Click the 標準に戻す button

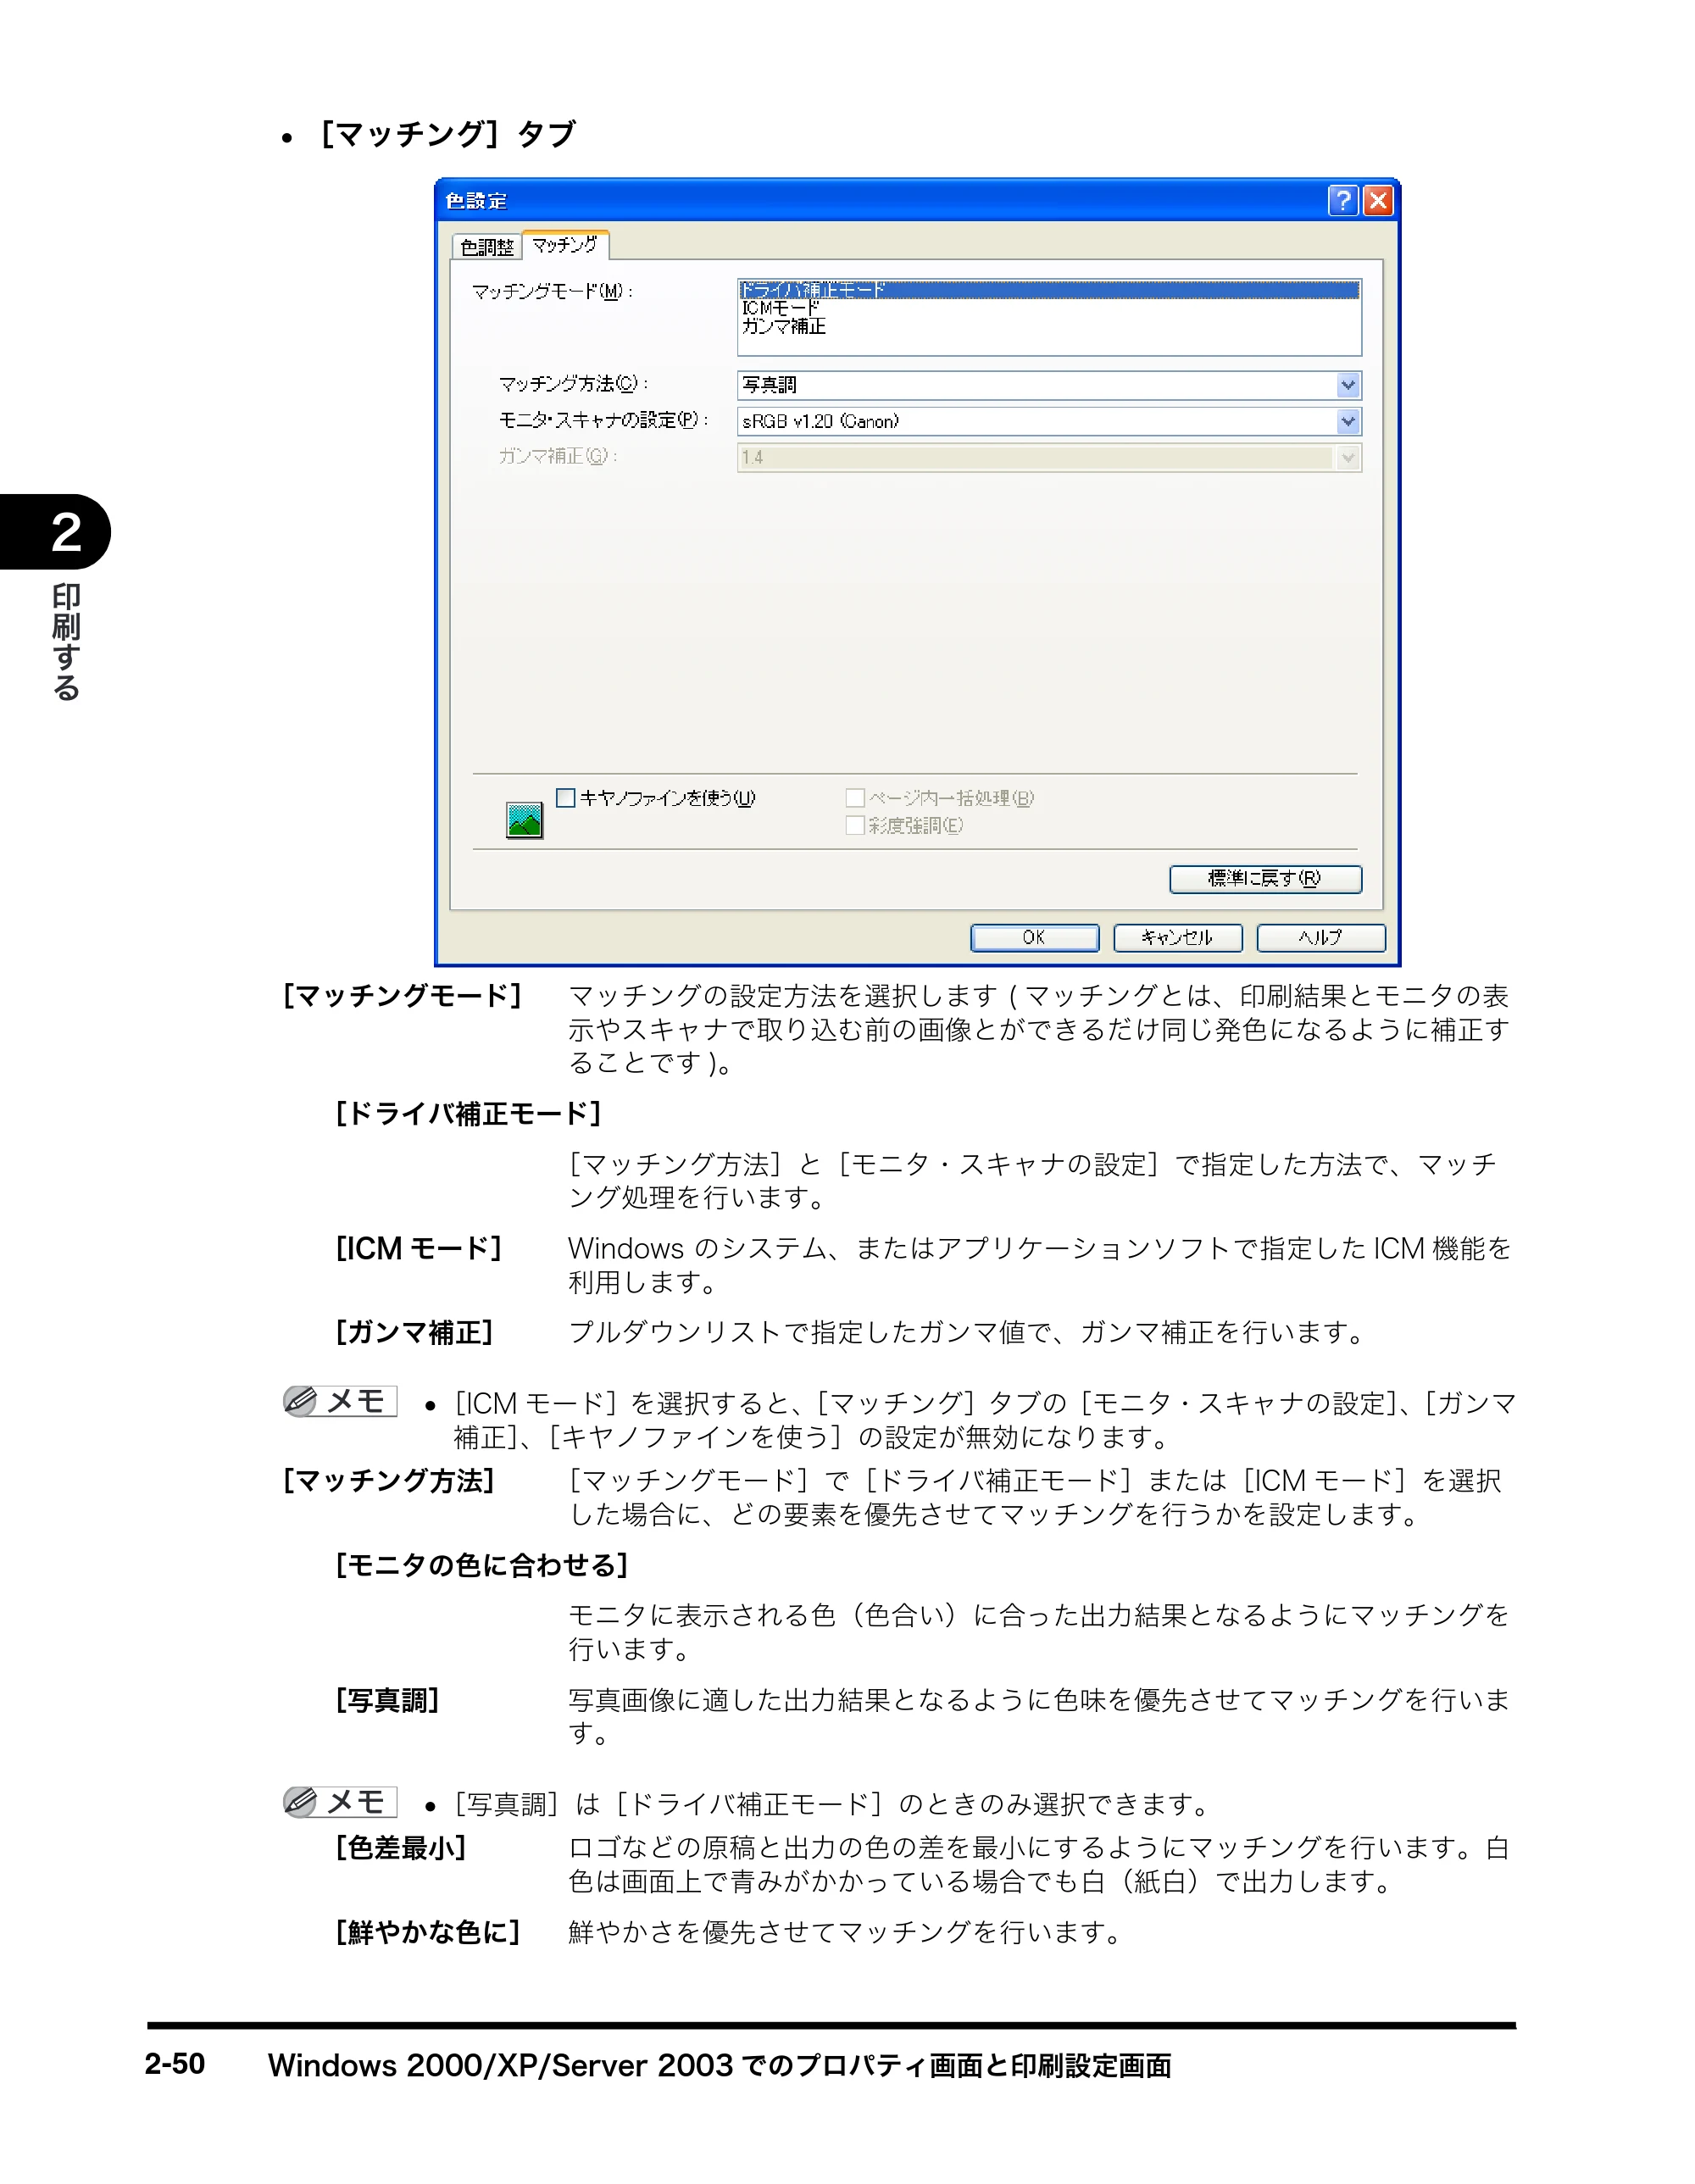(1265, 878)
